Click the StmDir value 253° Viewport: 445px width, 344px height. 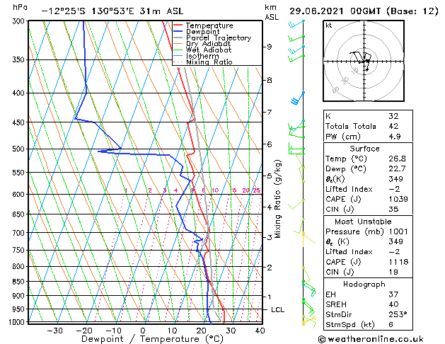pyautogui.click(x=398, y=314)
